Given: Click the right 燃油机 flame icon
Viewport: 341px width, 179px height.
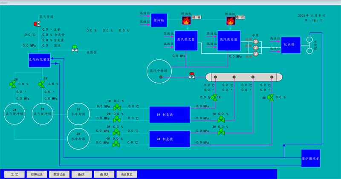Looking at the screenshot, I should pyautogui.click(x=229, y=20).
